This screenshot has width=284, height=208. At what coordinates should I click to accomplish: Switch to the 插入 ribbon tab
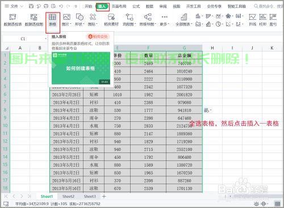tap(102, 6)
